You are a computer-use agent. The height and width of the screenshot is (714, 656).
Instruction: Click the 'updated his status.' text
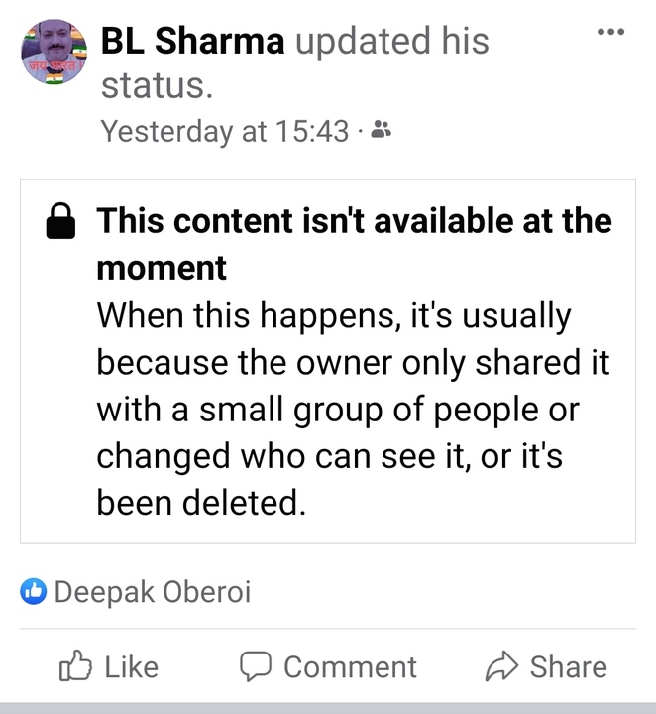[x=294, y=62]
